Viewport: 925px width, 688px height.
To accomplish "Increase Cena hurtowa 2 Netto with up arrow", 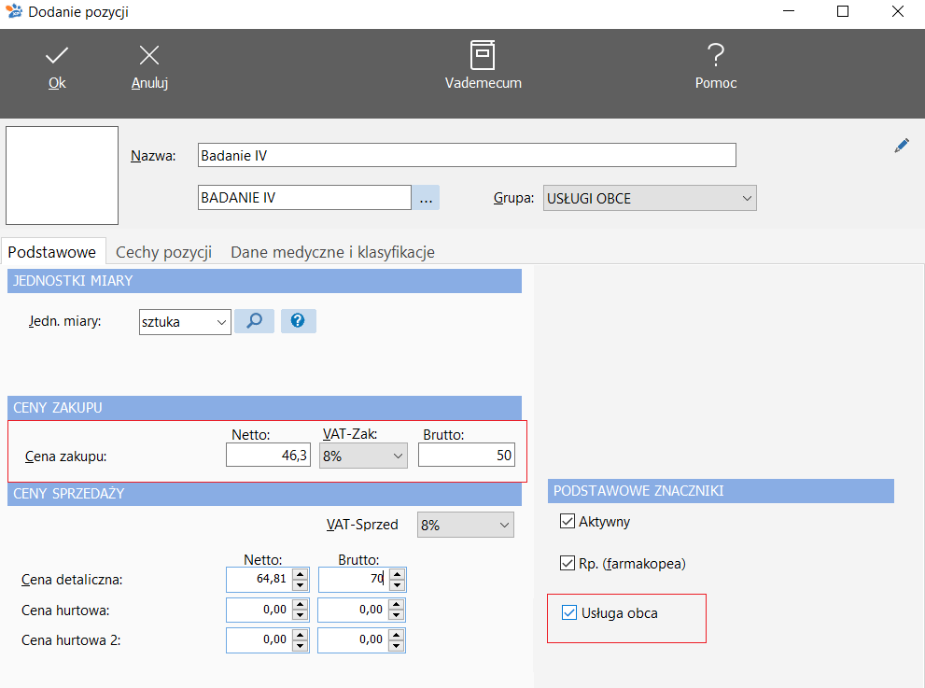I will click(x=301, y=635).
